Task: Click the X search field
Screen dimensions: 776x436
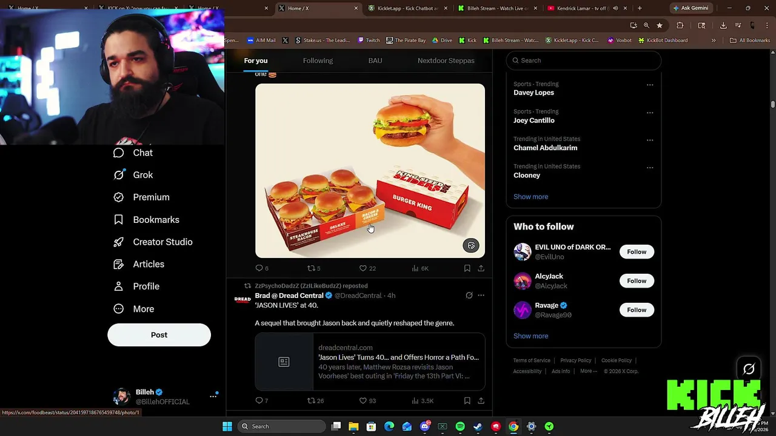Action: [x=584, y=61]
